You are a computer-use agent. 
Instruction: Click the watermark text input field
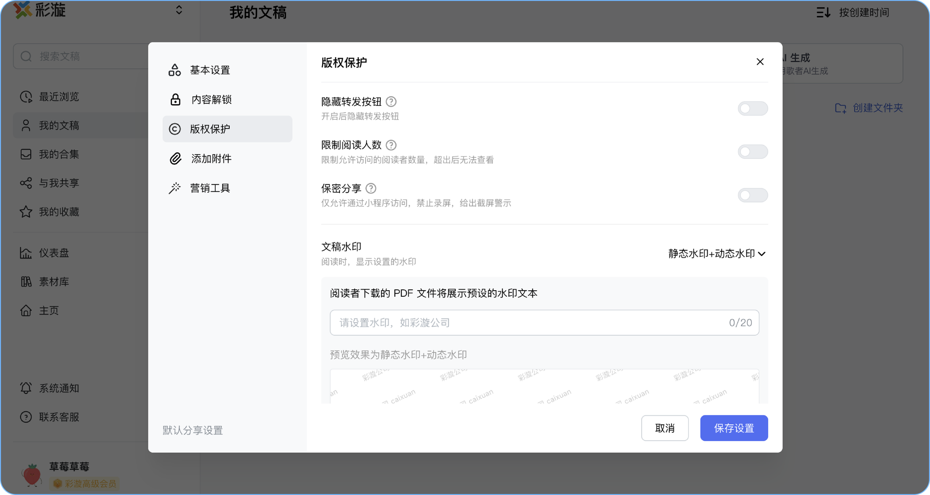click(x=530, y=323)
